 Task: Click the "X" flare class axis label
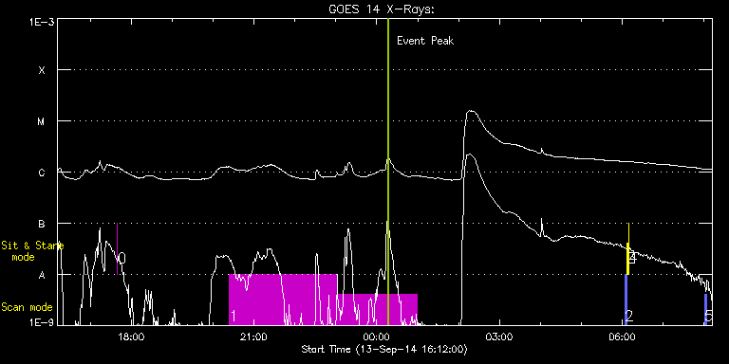42,70
